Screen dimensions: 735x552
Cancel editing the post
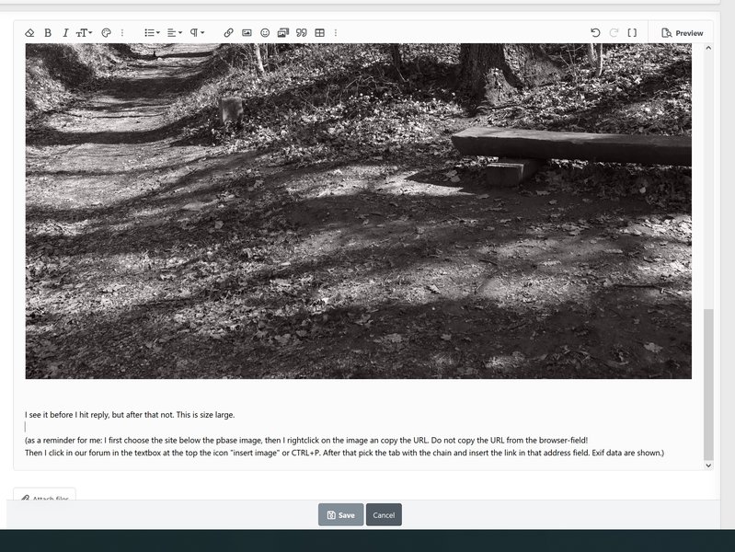click(384, 515)
